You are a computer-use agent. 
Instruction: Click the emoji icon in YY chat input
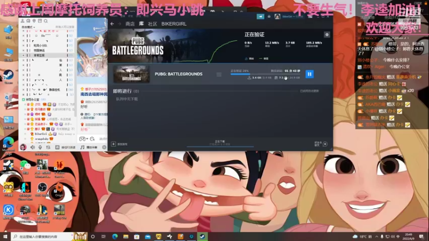[x=92, y=139]
